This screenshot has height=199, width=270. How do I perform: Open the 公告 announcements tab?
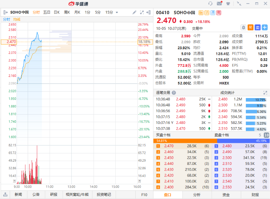pyautogui.click(x=36, y=195)
